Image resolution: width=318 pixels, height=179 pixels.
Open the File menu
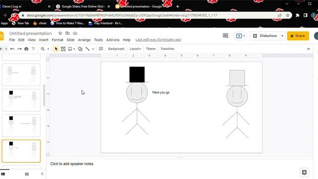click(x=12, y=40)
